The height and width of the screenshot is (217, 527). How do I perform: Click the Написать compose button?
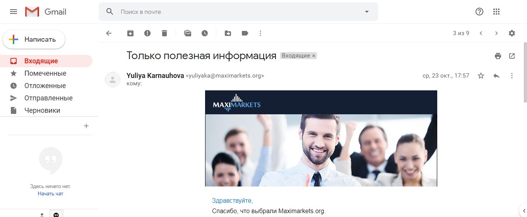34,39
